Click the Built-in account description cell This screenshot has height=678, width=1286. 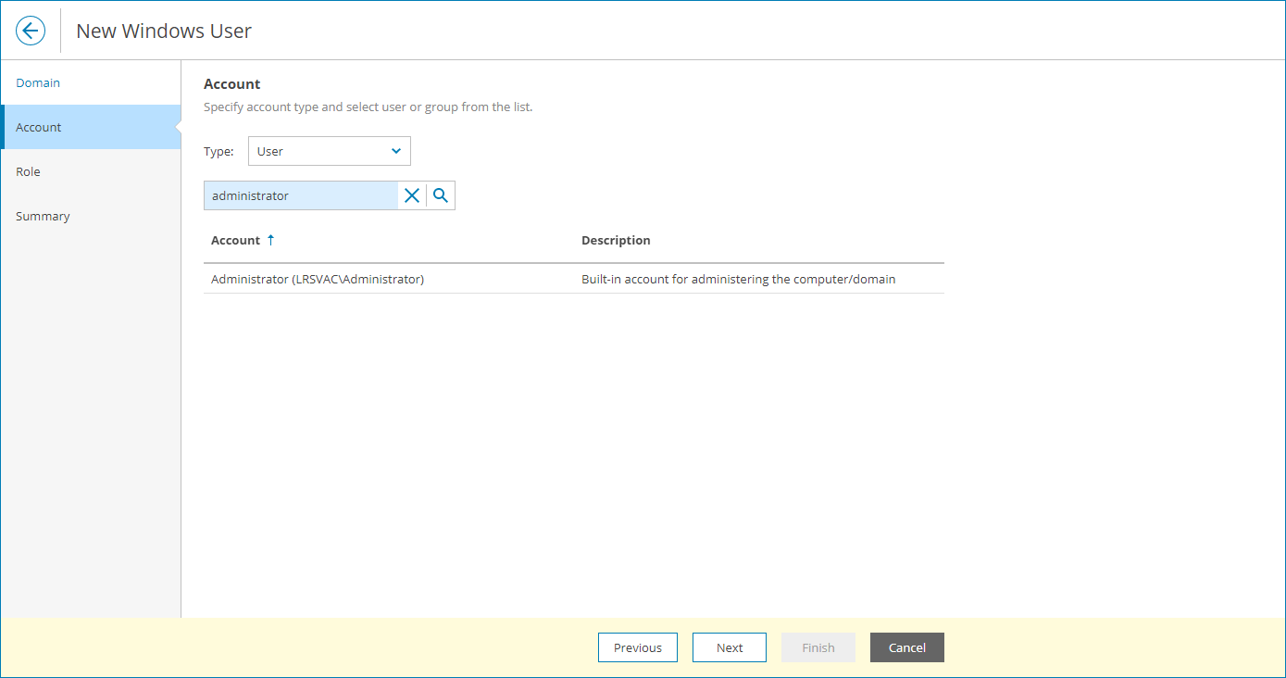(738, 279)
